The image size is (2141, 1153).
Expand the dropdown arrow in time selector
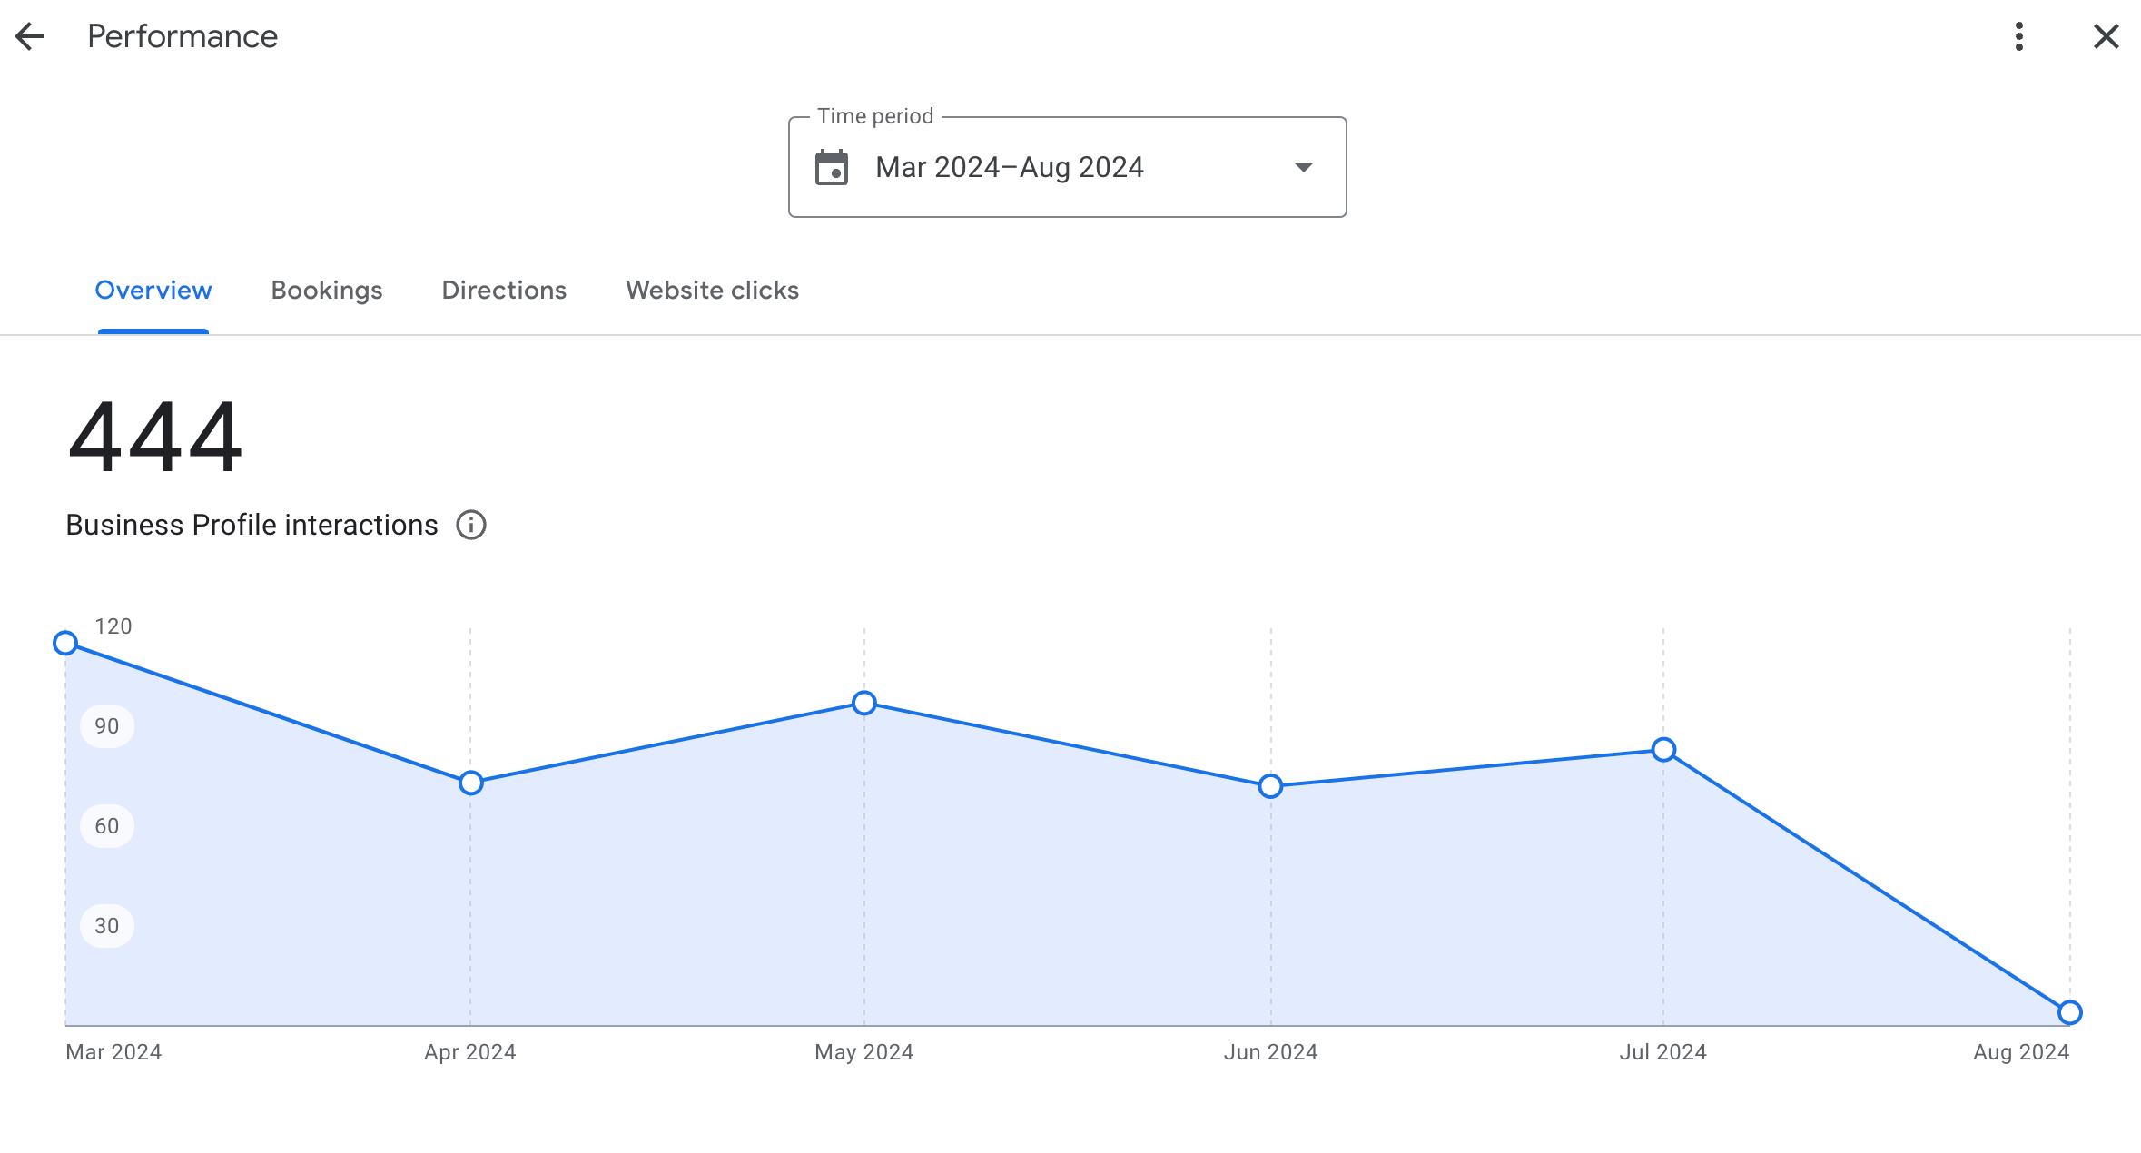(x=1300, y=168)
